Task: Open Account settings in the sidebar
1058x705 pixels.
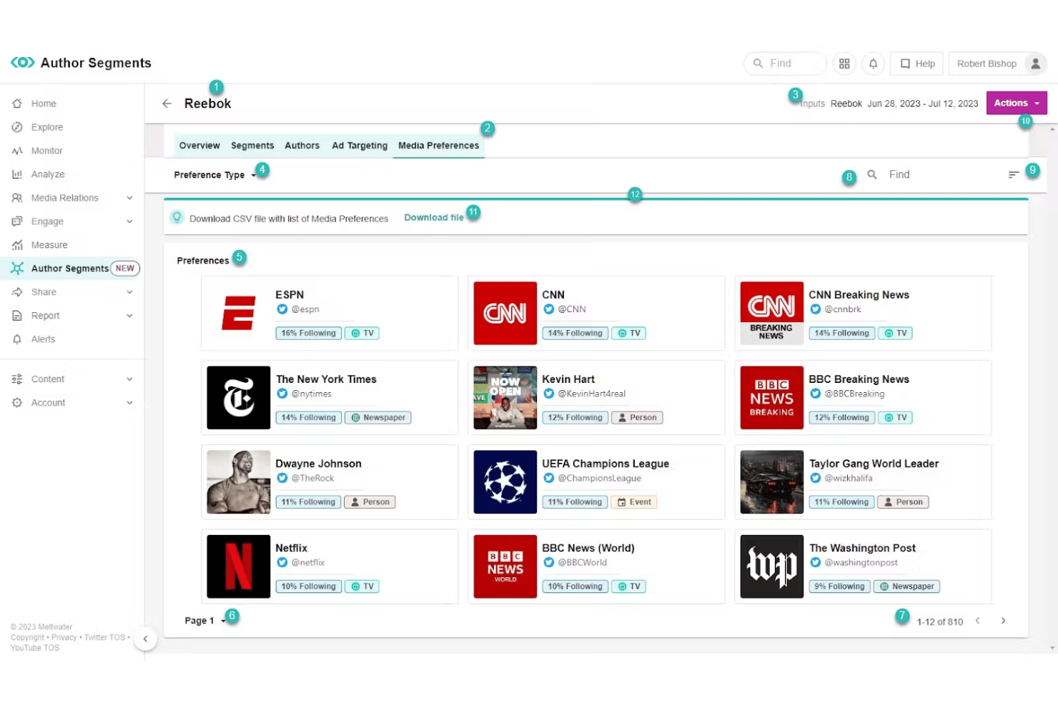Action: click(48, 403)
